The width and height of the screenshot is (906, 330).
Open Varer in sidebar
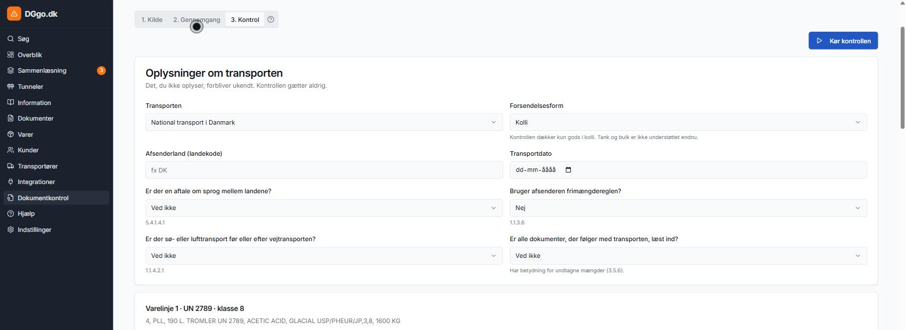(x=56, y=134)
